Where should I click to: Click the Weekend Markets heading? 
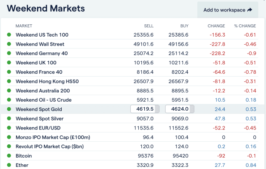[x=46, y=9]
